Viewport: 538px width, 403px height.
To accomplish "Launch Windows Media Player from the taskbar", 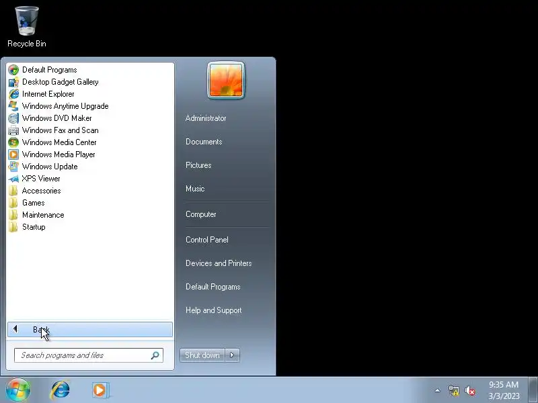I will coord(100,390).
